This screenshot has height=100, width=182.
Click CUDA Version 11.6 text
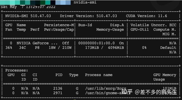147,16
